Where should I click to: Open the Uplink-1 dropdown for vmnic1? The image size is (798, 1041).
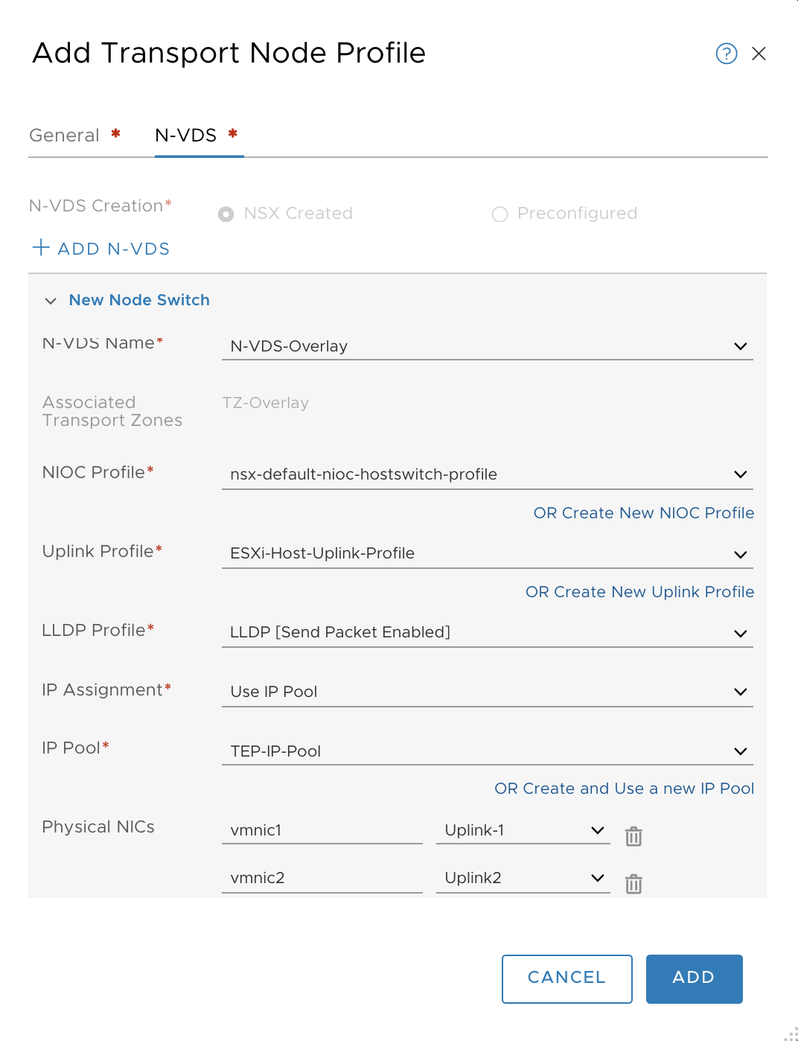(x=523, y=830)
